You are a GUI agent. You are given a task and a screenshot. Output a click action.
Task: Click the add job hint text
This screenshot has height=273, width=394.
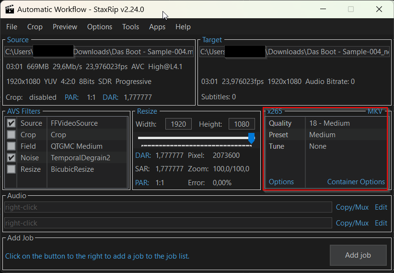[x=97, y=256]
